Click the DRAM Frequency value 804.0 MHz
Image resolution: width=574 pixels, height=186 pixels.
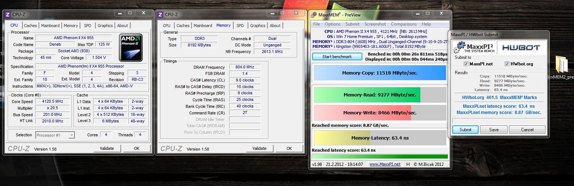tap(245, 67)
